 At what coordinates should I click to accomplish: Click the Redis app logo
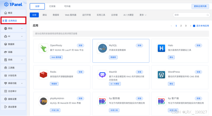(44, 75)
